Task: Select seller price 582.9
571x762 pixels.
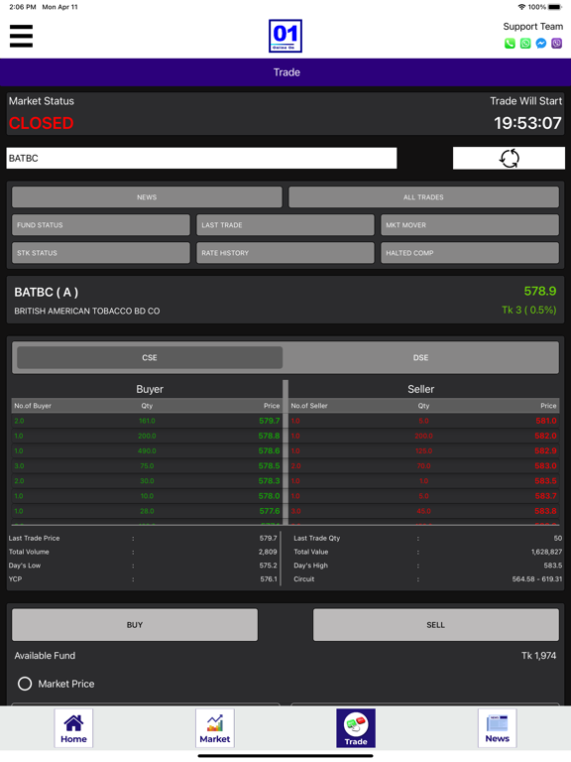Action: (x=546, y=451)
